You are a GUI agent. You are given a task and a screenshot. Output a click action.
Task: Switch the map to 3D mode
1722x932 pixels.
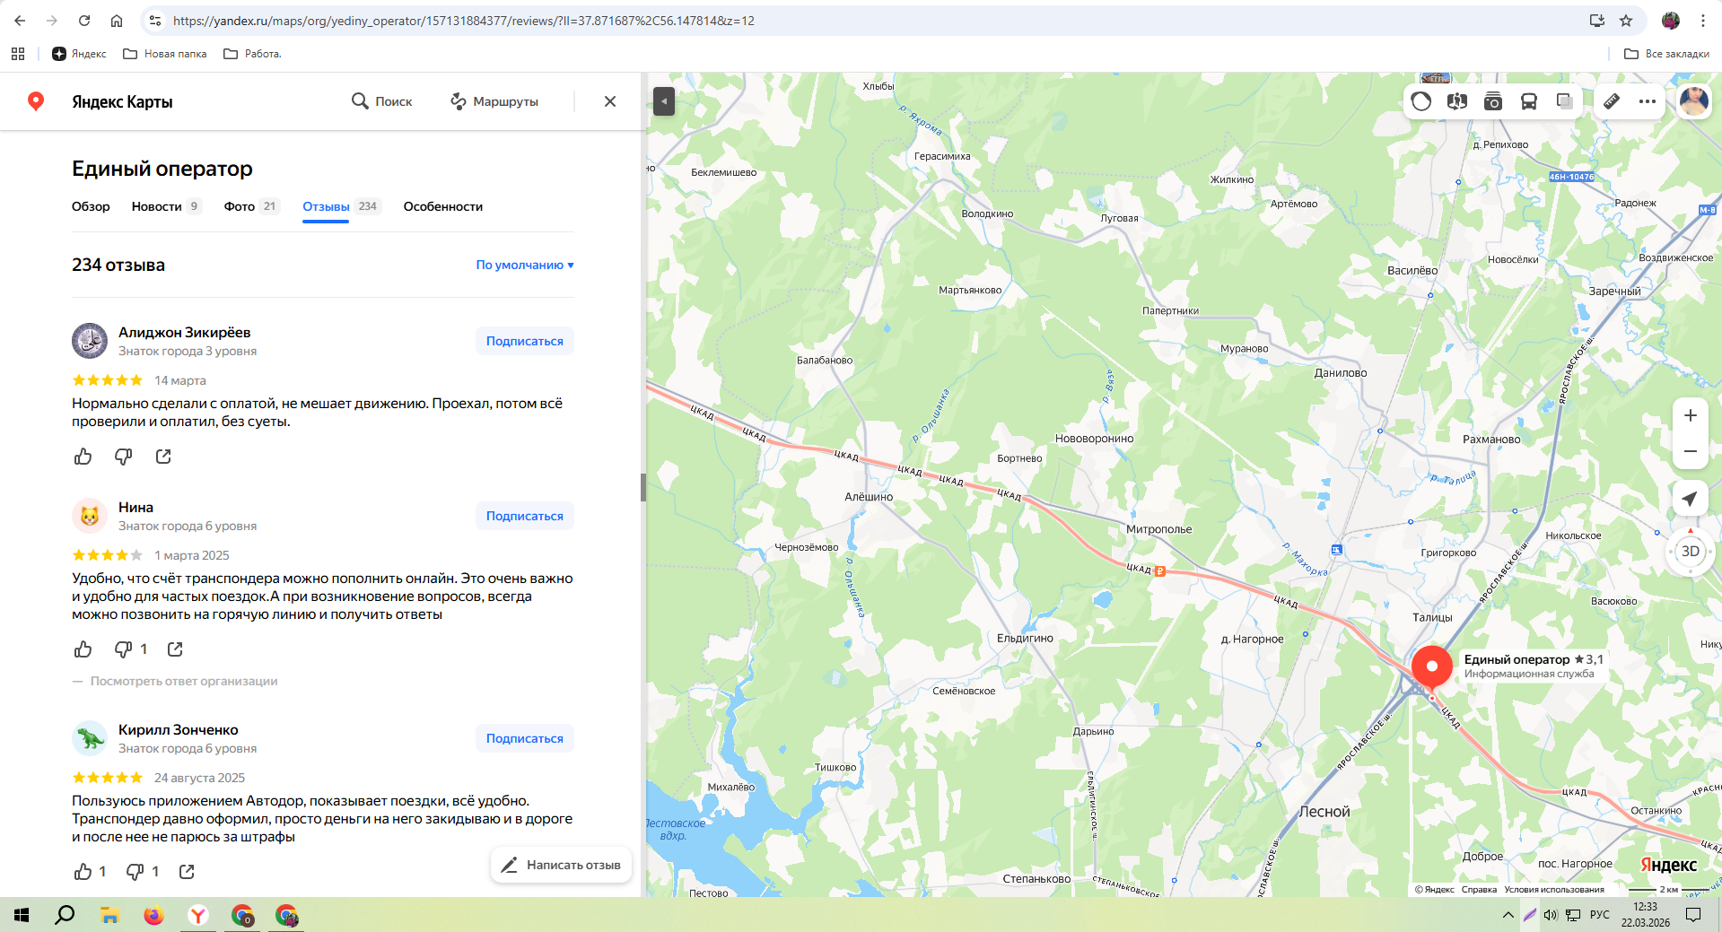(1691, 552)
